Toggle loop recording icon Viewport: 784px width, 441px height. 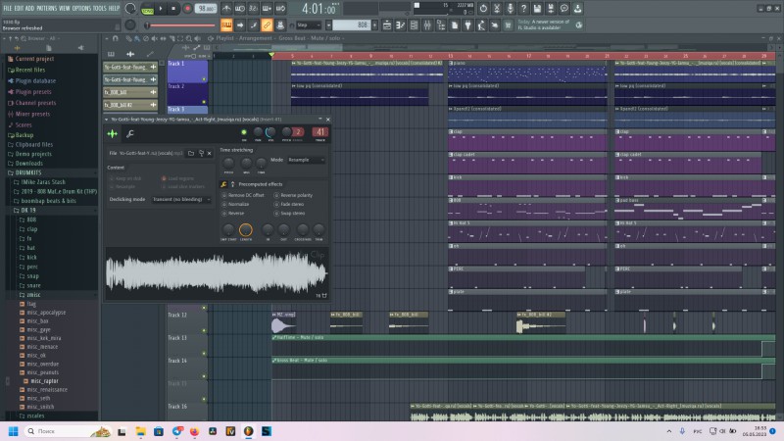point(280,9)
